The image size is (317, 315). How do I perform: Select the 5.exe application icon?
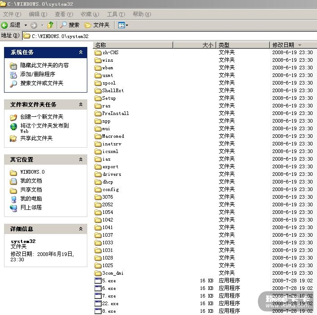point(98,281)
